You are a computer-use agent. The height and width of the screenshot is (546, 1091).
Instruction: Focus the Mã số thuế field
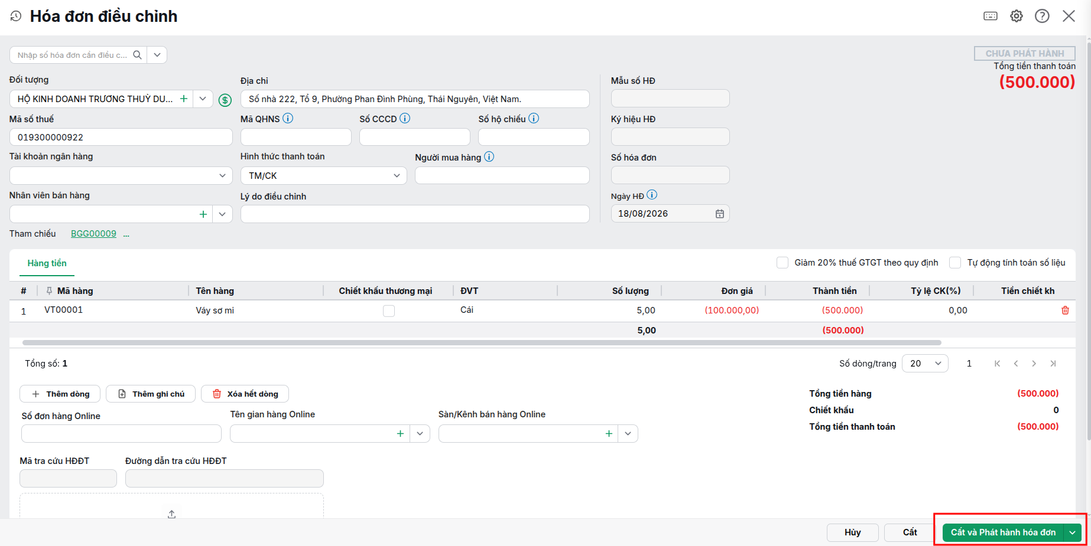(121, 137)
